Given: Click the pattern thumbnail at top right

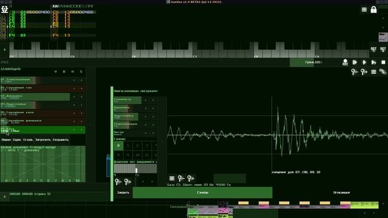Looking at the screenshot, I should pyautogui.click(x=383, y=37).
